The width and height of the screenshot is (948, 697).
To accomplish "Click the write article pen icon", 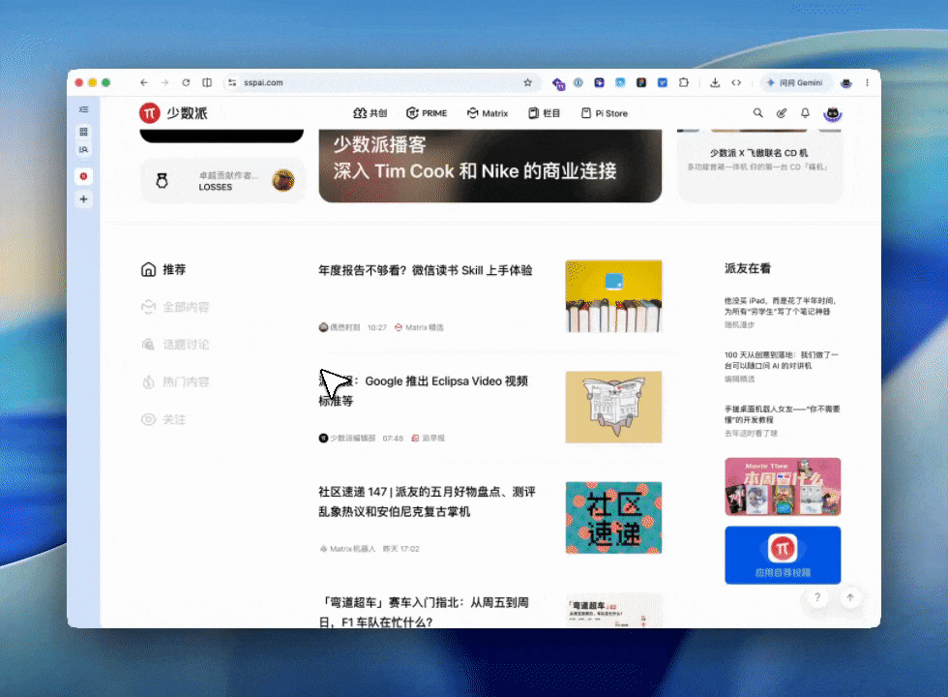I will coord(782,113).
